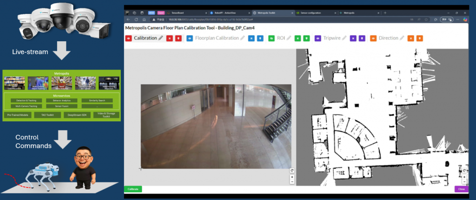
Task: Edit ROI with its pencil icon
Action: click(288, 38)
